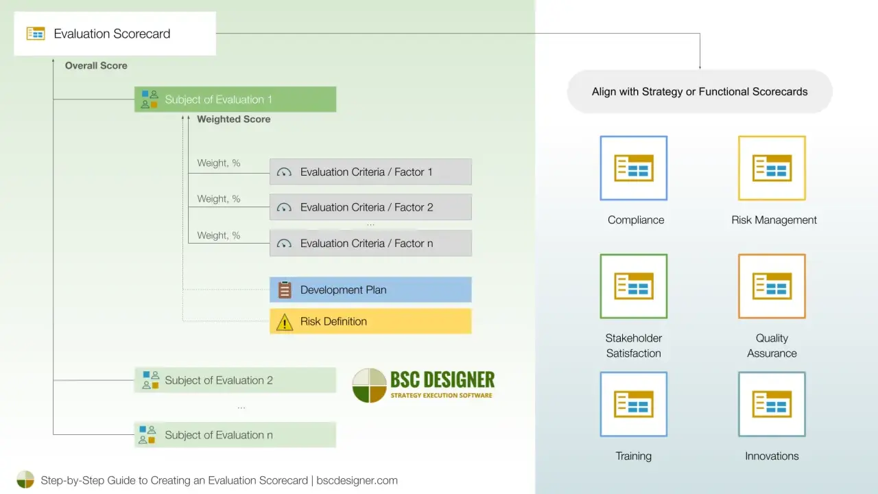Click the Training label
Image resolution: width=878 pixels, height=494 pixels.
click(633, 456)
